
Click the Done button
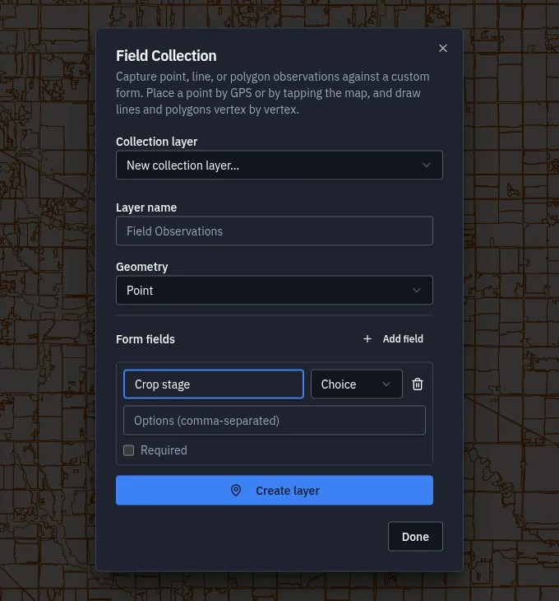[x=415, y=537]
